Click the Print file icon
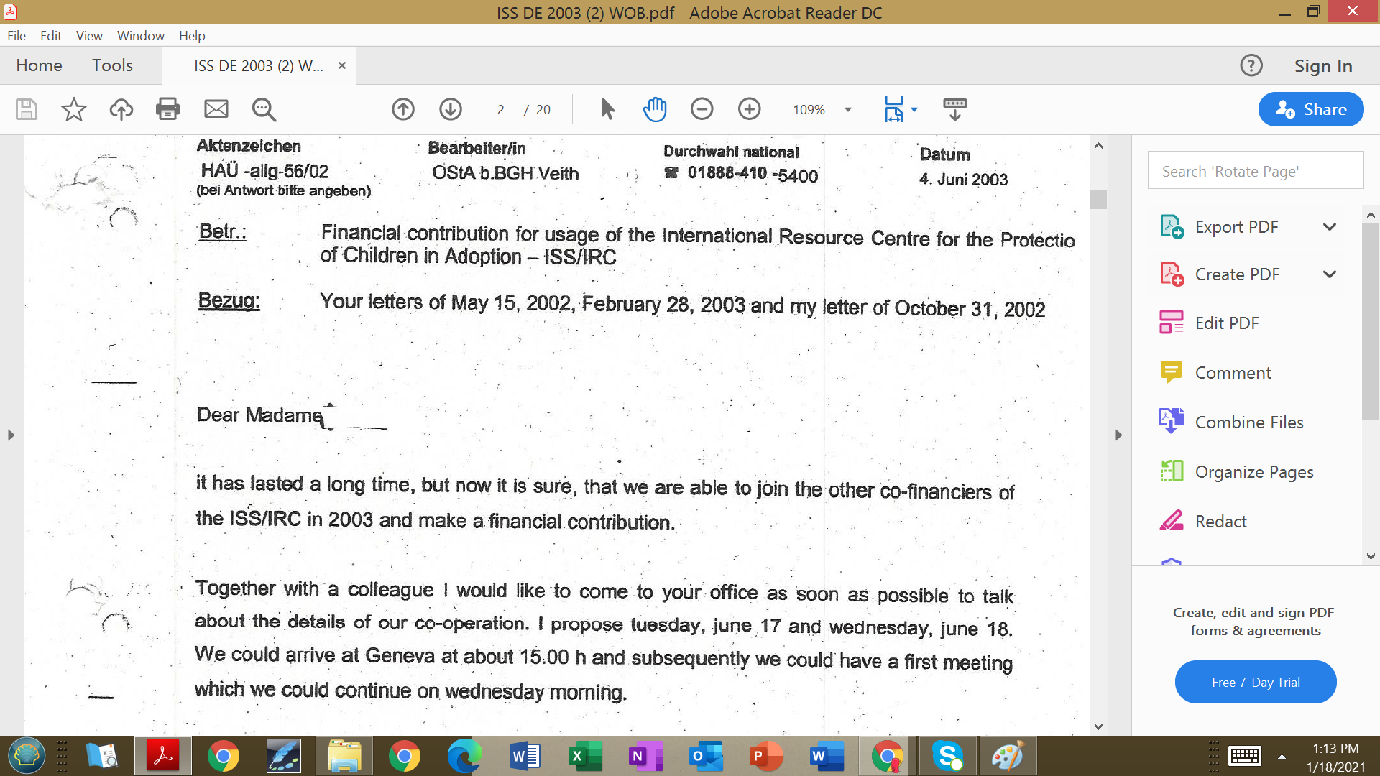This screenshot has height=776, width=1380. click(167, 109)
